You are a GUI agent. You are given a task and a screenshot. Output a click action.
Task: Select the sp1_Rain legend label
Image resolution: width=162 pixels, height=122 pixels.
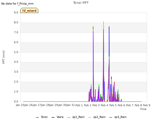tap(78, 117)
